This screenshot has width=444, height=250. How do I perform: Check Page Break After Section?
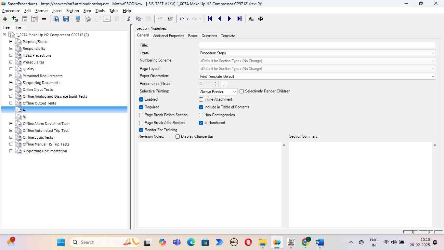point(141,123)
